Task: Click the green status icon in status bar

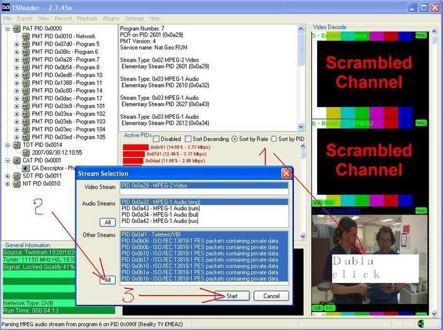Action: (x=422, y=324)
